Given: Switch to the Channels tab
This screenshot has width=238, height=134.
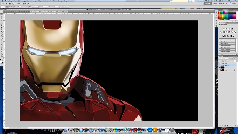Looking at the screenshot, I should tap(225, 56).
